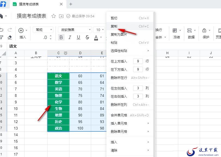Viewport: 221px width, 157px height.
Task: Choose 合并单元格 menu entry
Action: tap(130, 115)
